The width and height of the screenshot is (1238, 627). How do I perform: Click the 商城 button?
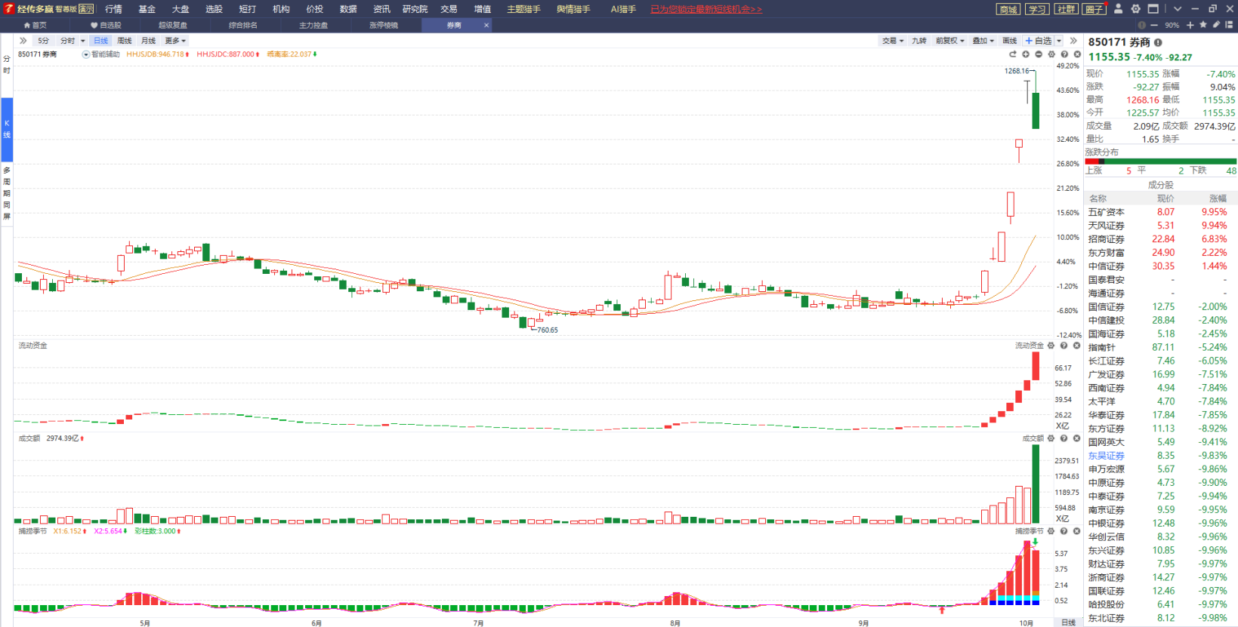pos(1008,9)
